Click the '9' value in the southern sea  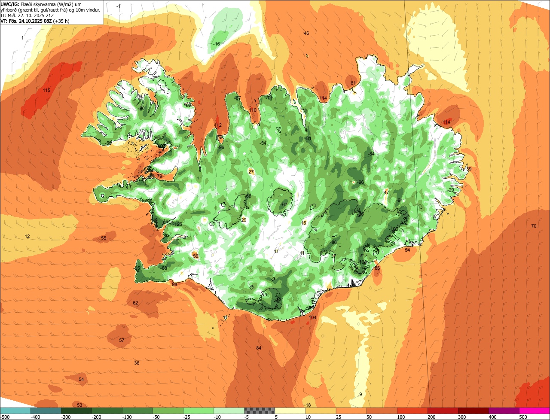tap(361, 394)
